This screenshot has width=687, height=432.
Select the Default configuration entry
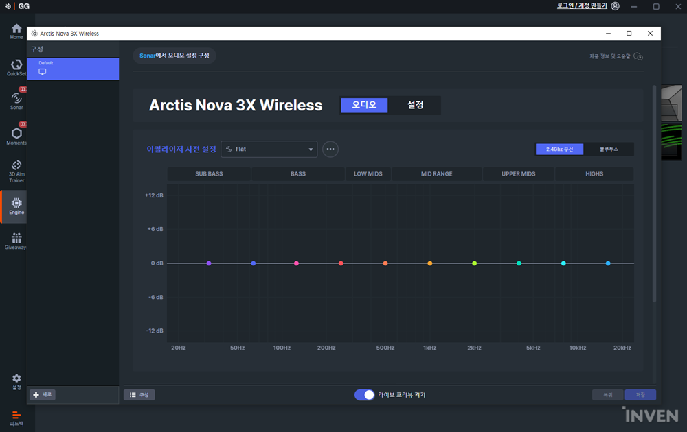coord(73,69)
